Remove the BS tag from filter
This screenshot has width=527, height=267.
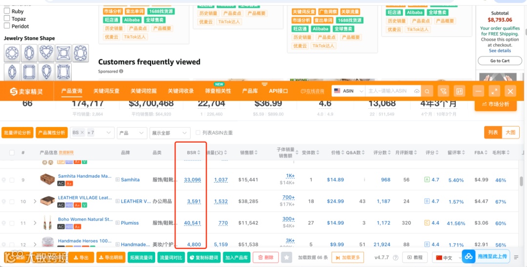pos(82,133)
